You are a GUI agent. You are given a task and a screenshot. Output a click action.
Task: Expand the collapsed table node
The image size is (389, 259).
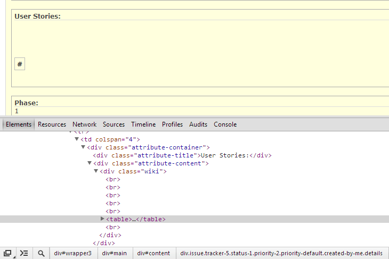[x=103, y=219]
